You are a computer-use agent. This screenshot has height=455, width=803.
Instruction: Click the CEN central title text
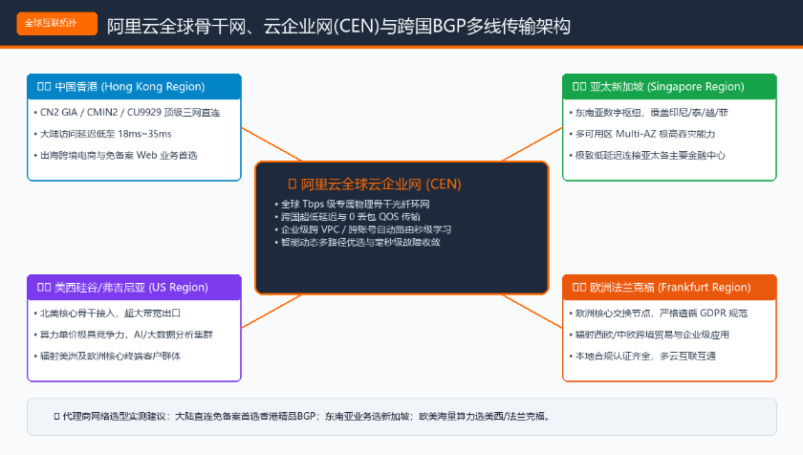click(381, 184)
